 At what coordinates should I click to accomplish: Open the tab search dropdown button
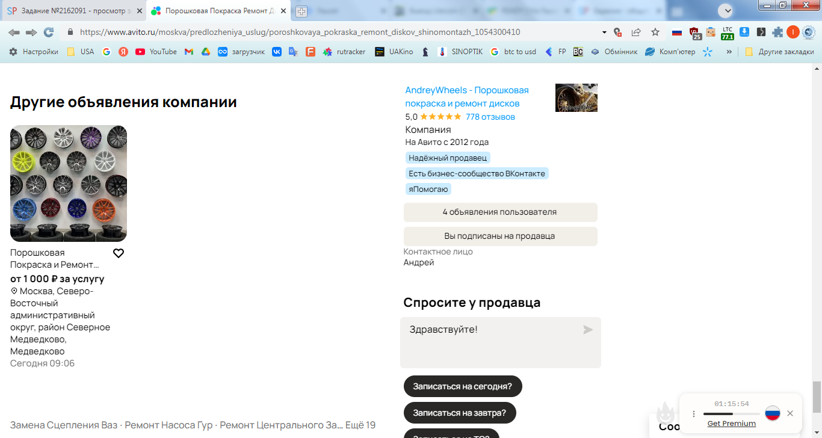pyautogui.click(x=727, y=10)
